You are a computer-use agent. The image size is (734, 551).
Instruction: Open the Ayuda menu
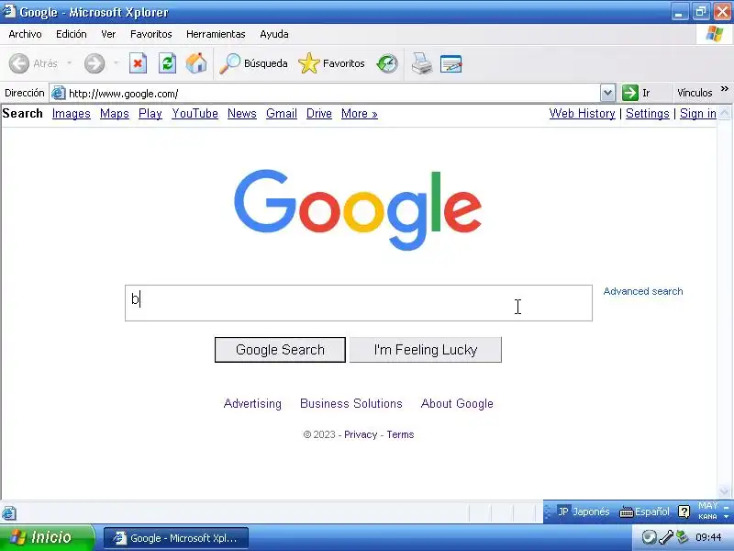273,34
